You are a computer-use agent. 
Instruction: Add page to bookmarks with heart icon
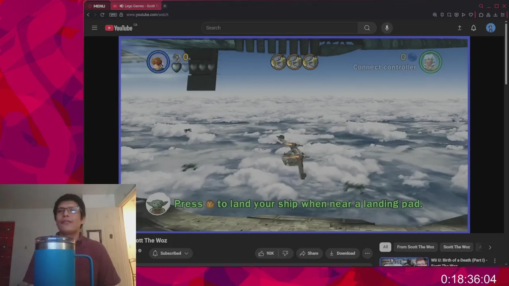(x=471, y=15)
